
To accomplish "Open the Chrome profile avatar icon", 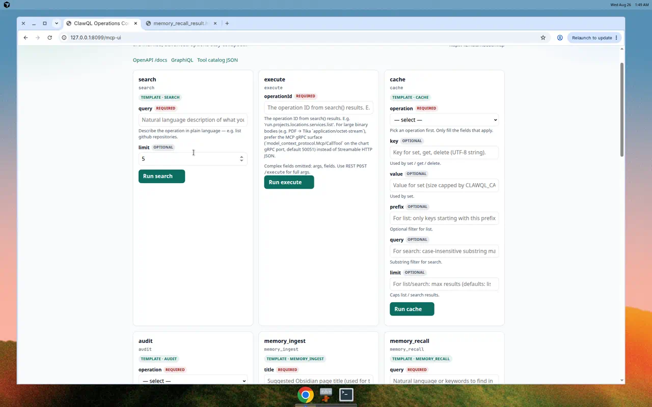I will point(560,38).
